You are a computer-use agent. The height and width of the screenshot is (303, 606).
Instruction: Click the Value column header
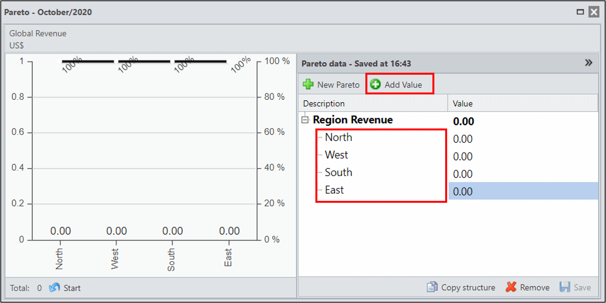click(x=523, y=104)
